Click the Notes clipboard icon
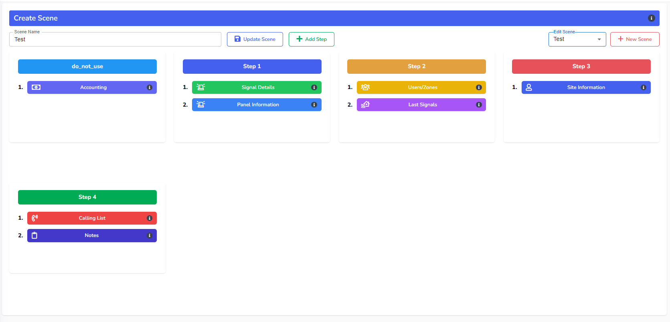The image size is (670, 322). (34, 235)
